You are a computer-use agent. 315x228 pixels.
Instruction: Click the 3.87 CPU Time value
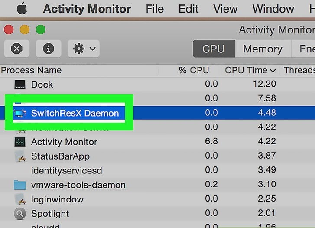click(x=267, y=156)
